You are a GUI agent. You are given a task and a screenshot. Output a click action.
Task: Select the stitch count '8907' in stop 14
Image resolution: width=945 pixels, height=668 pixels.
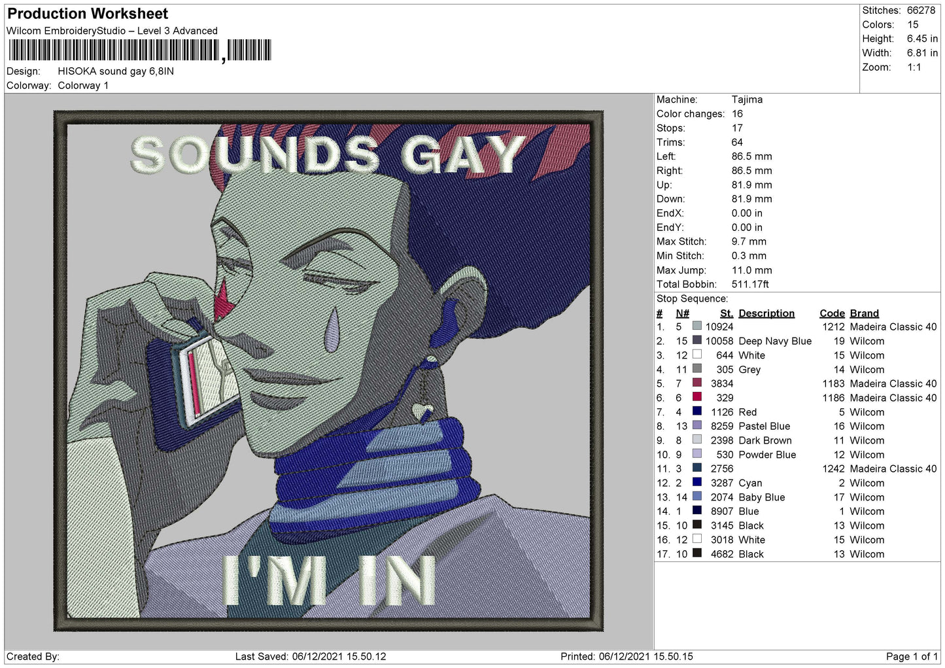(x=722, y=512)
